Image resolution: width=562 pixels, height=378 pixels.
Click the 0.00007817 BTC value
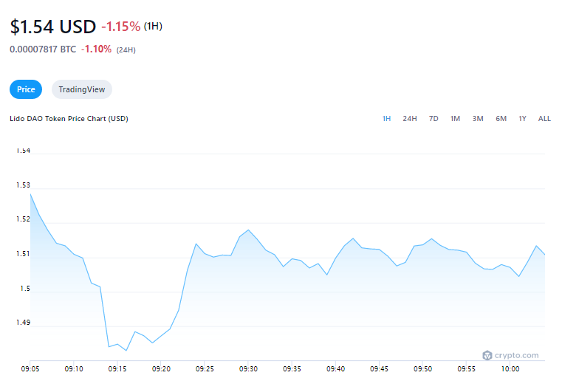[43, 49]
